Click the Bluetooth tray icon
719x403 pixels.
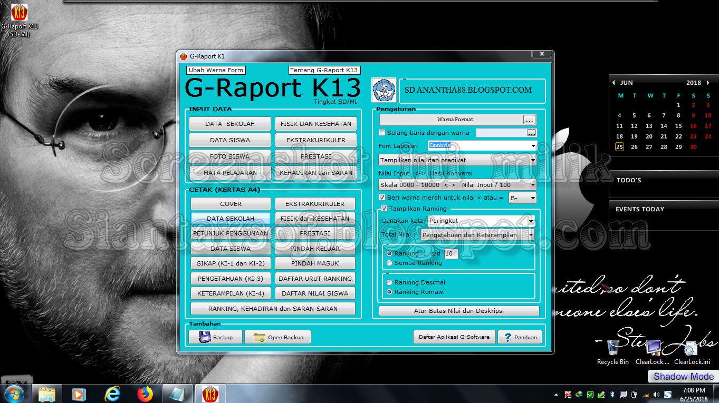pos(612,394)
